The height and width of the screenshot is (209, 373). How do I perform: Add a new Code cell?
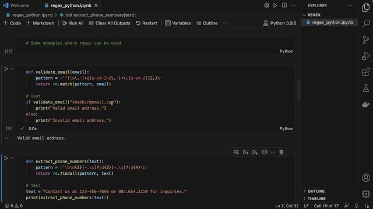(x=12, y=23)
